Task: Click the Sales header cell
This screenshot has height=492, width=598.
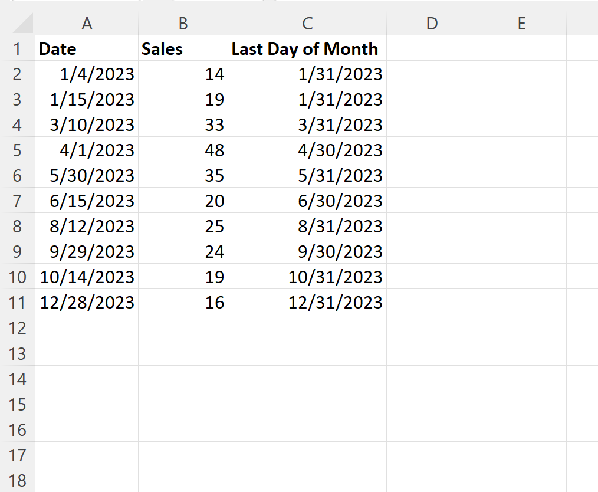Action: click(183, 48)
